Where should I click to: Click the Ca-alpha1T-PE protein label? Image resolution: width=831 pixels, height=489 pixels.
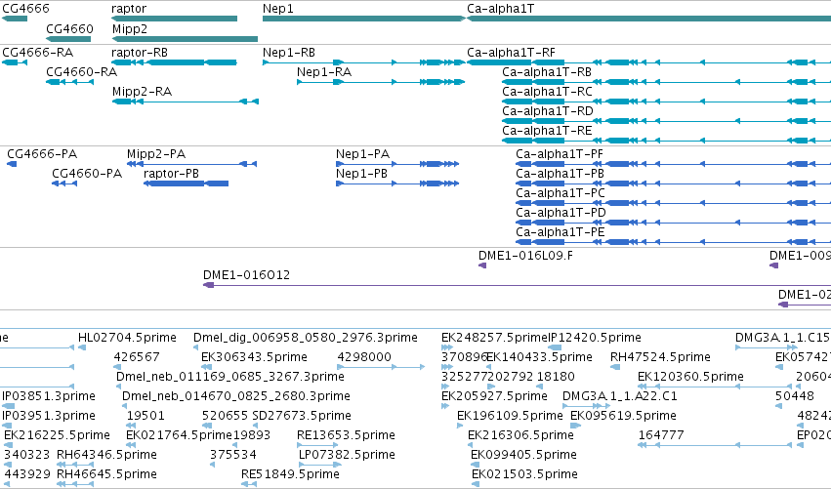pos(561,232)
